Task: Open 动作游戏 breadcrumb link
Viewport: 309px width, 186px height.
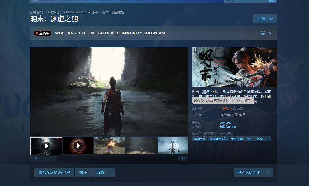Action: 53,12
